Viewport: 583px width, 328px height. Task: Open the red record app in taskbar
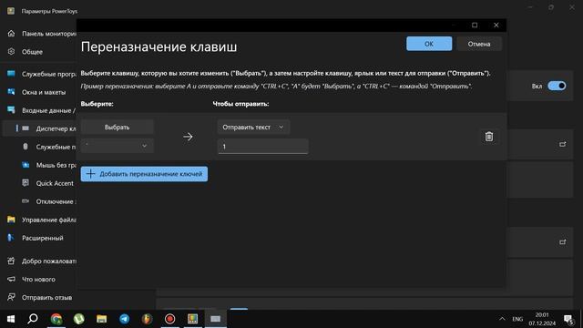[x=170, y=319]
